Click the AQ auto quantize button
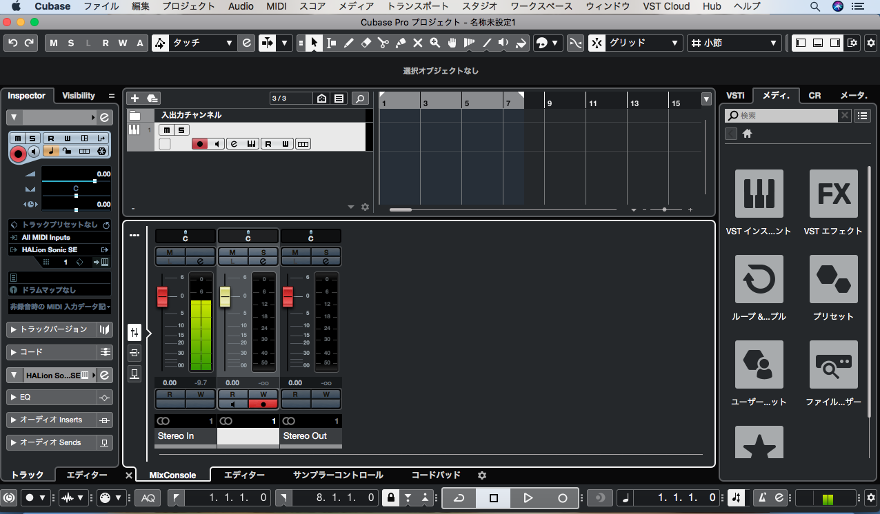Image resolution: width=880 pixels, height=514 pixels. click(148, 497)
